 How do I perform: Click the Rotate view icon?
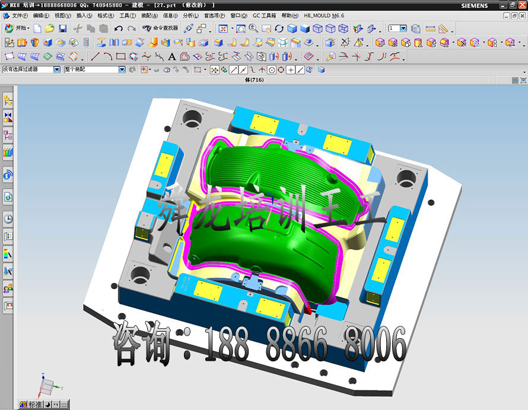[x=279, y=28]
